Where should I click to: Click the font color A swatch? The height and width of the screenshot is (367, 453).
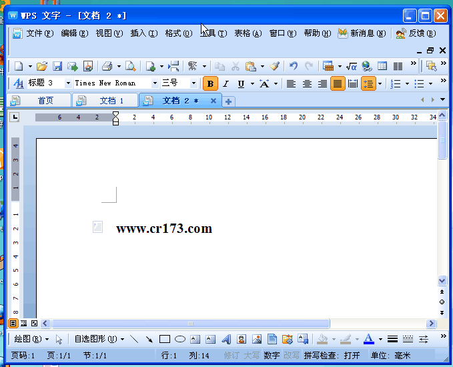[x=369, y=339]
